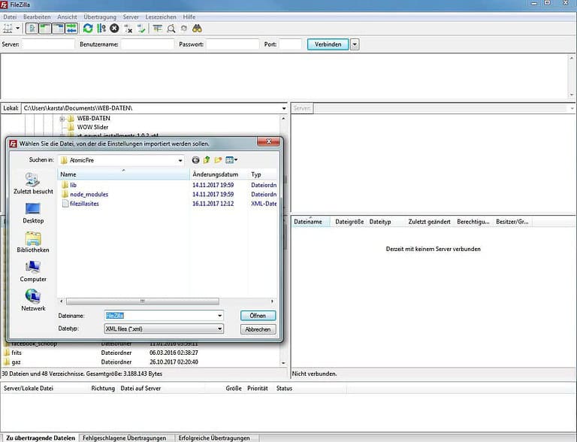Click the dialog horizontal scrollbar thumb
The image size is (577, 442).
tap(143, 301)
